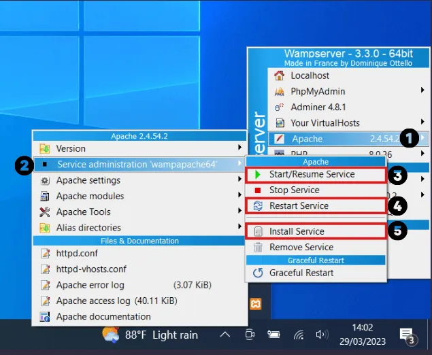Click the Alias directories folder icon

click(x=45, y=228)
